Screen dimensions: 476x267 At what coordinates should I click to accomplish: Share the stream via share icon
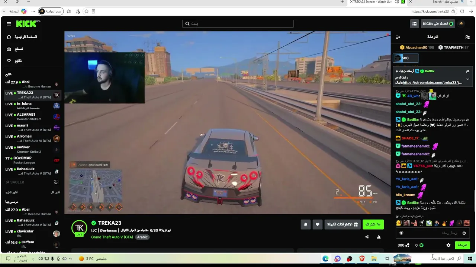coord(367,237)
